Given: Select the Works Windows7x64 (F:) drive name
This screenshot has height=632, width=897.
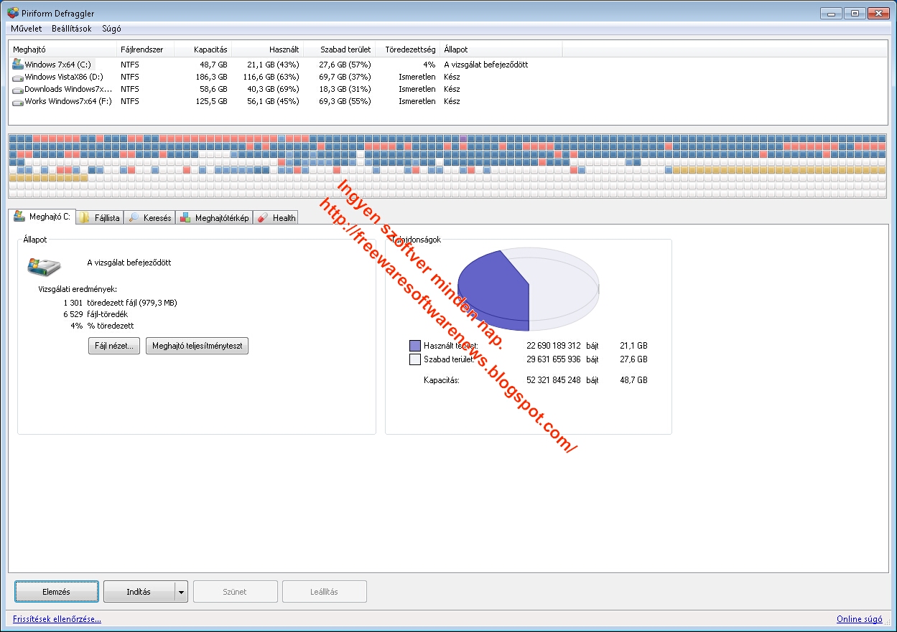Looking at the screenshot, I should 68,101.
